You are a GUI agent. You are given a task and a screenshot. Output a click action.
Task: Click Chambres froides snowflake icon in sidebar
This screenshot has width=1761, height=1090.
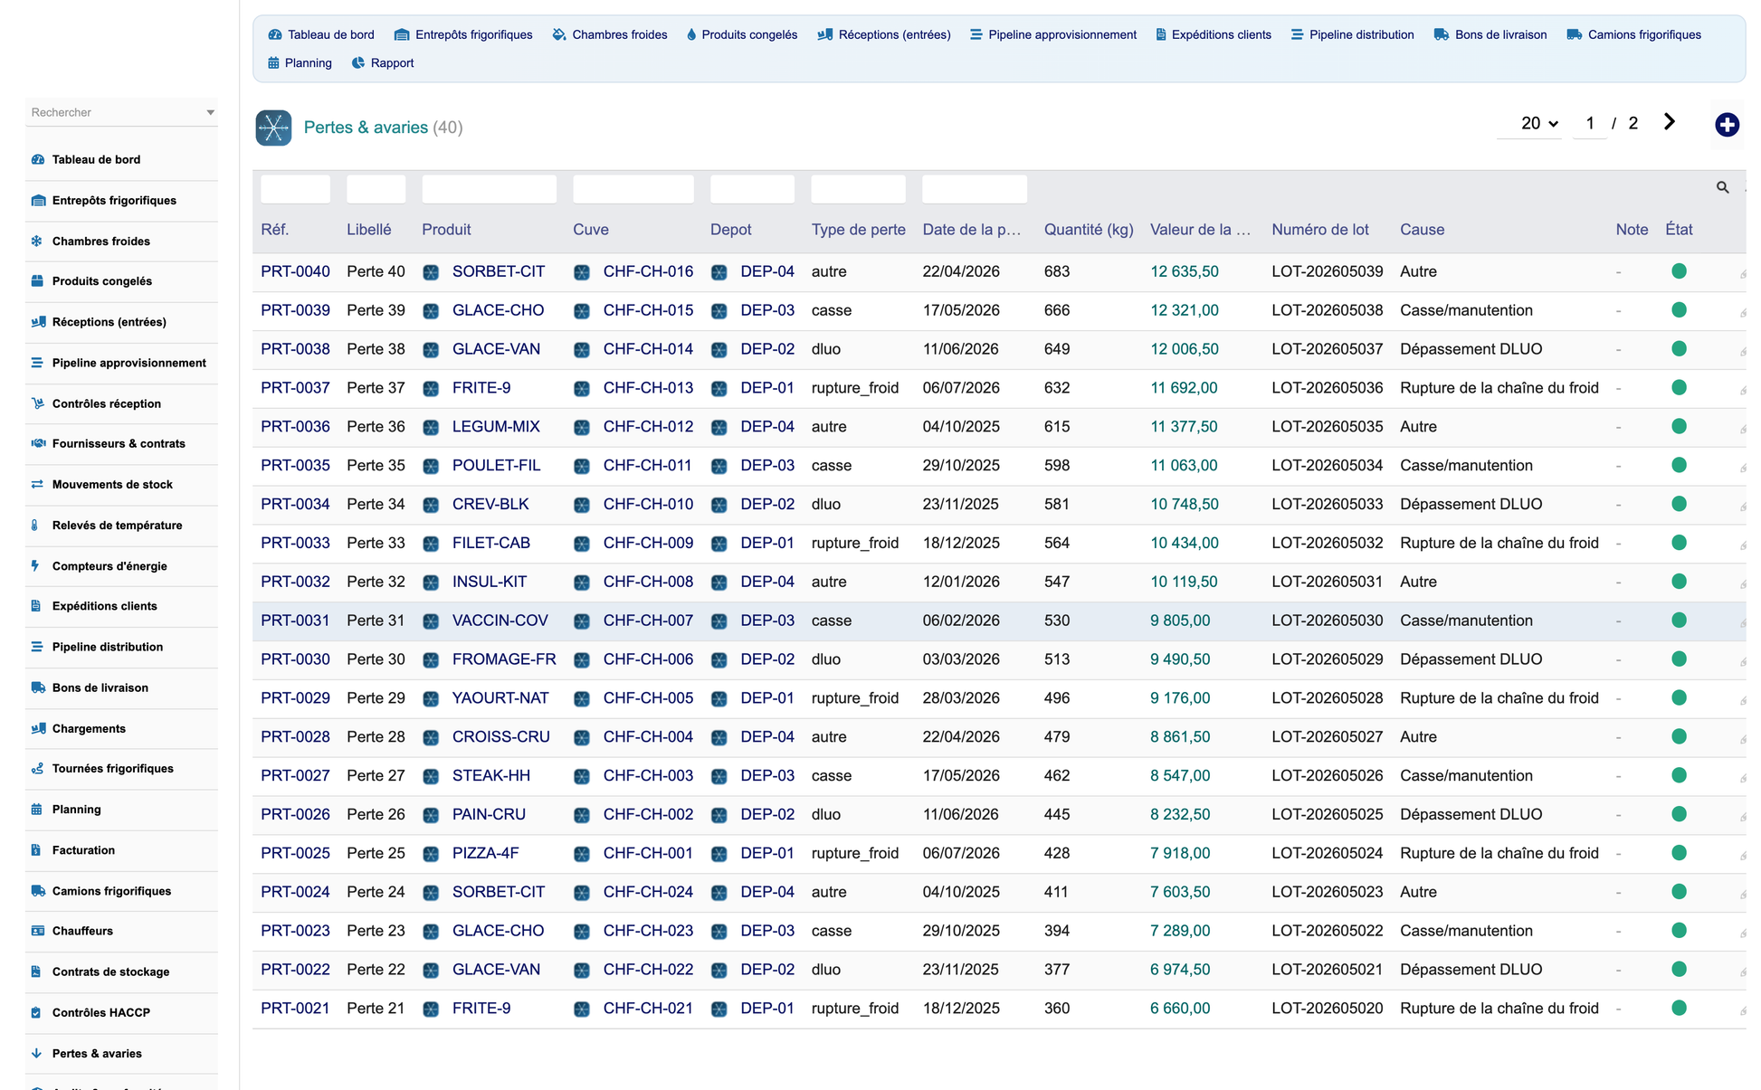pos(37,241)
